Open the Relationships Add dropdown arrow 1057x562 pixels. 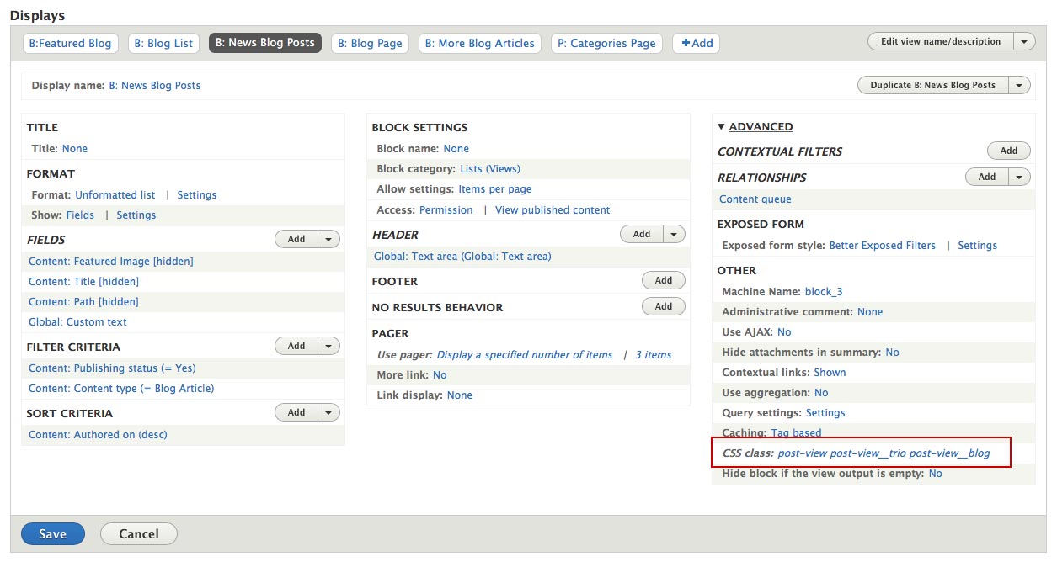(x=1020, y=177)
